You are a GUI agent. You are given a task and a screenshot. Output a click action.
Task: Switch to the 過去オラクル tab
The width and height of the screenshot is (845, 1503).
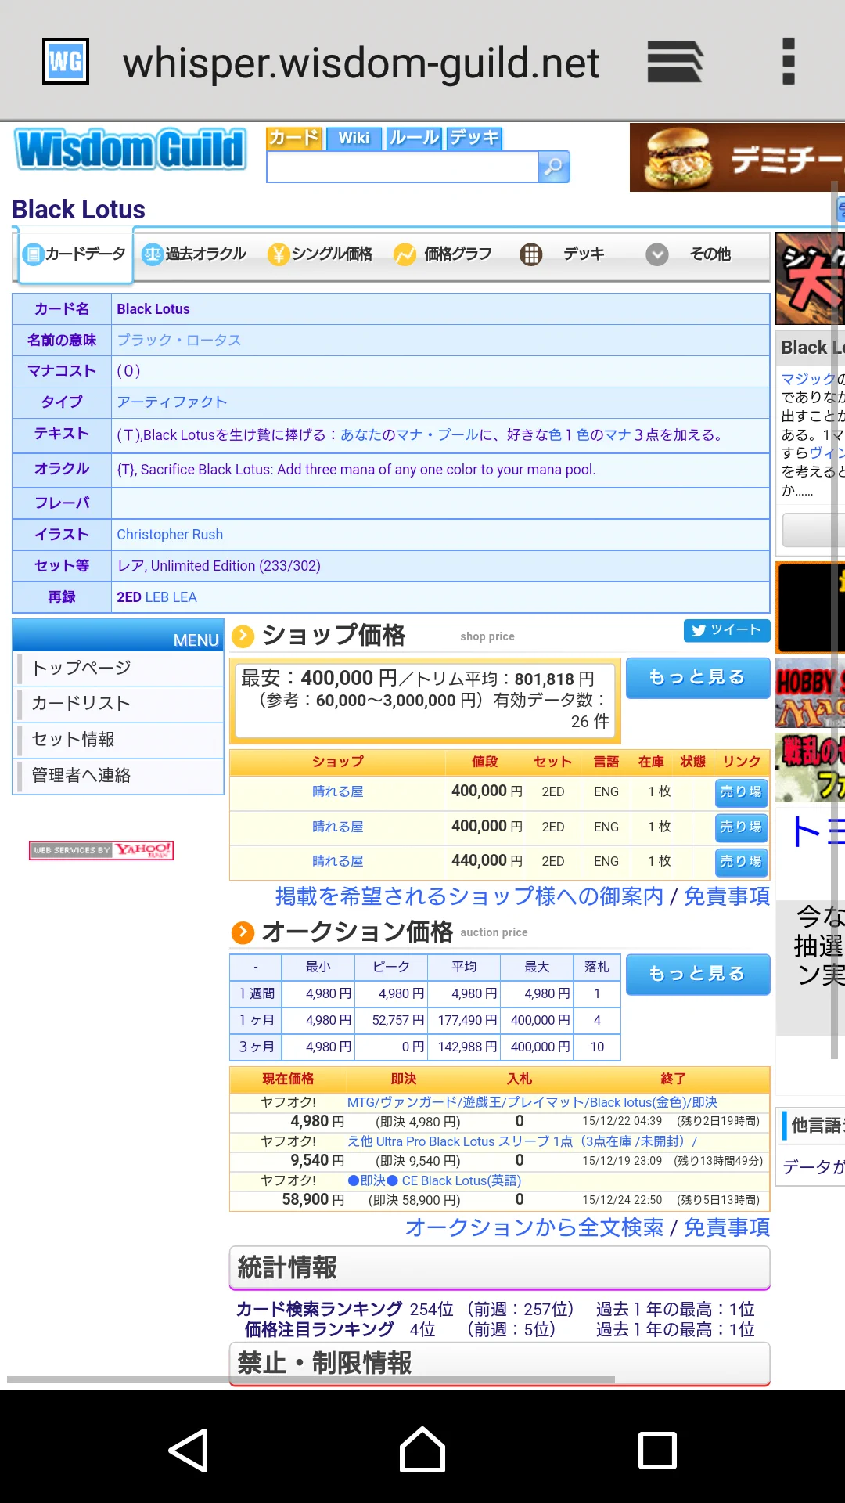(194, 254)
